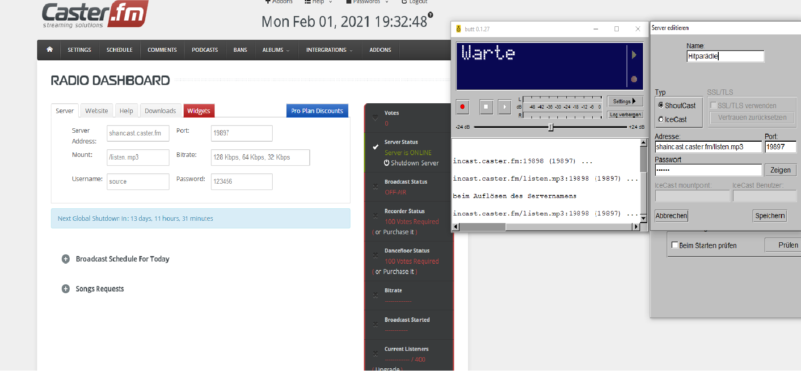Switch to the Downloads tab

[x=160, y=111]
